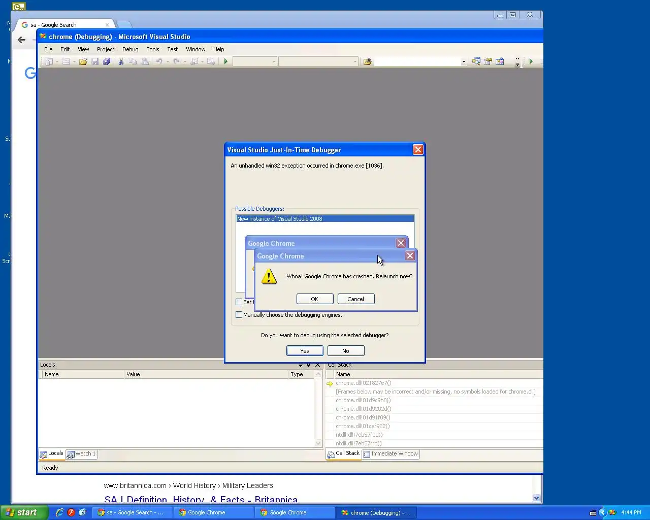Open the Solution Platforms combo box
This screenshot has height=520, width=650.
[x=318, y=61]
